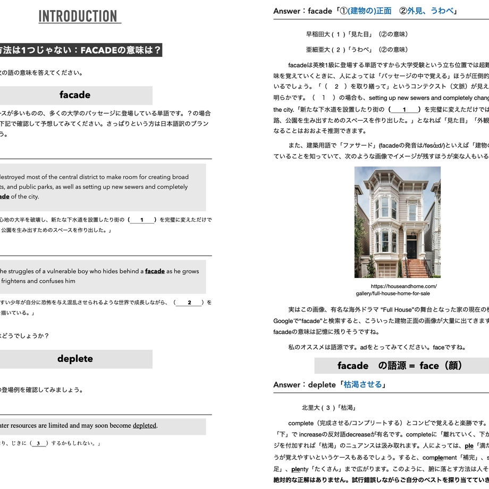Click blue text '外見、うわべ'

point(431,11)
